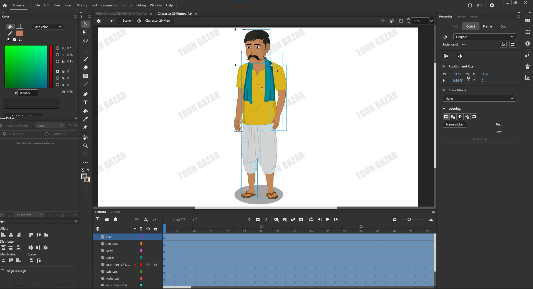Select the H hue radio button

[57, 48]
